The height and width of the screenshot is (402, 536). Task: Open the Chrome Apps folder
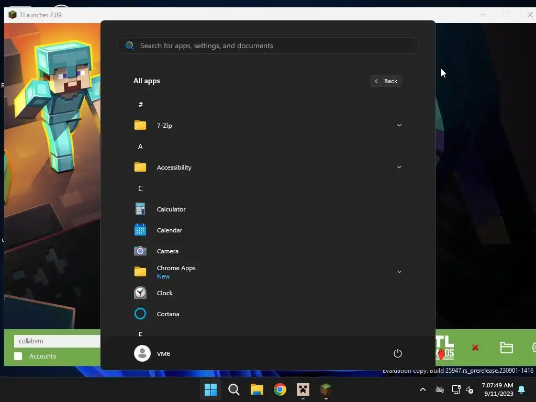pos(267,272)
